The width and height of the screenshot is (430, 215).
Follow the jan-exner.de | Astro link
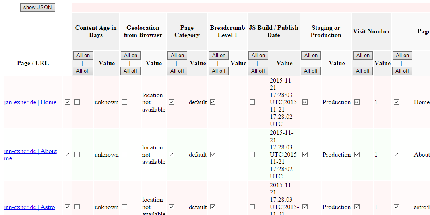29,207
